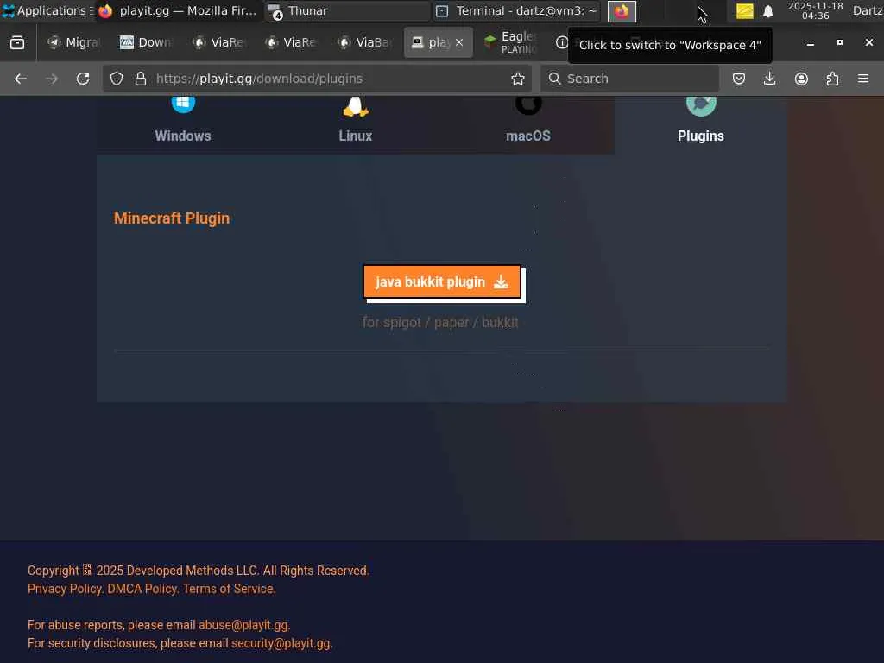Image resolution: width=884 pixels, height=663 pixels.
Task: Click the yellow notes tray icon
Action: (744, 11)
